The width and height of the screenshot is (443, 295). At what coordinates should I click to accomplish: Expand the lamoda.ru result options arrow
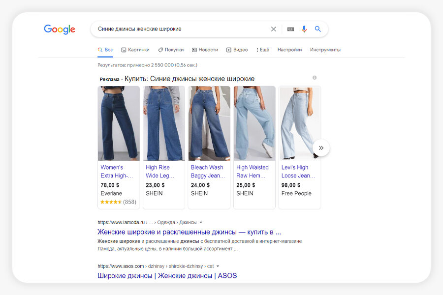click(x=201, y=222)
